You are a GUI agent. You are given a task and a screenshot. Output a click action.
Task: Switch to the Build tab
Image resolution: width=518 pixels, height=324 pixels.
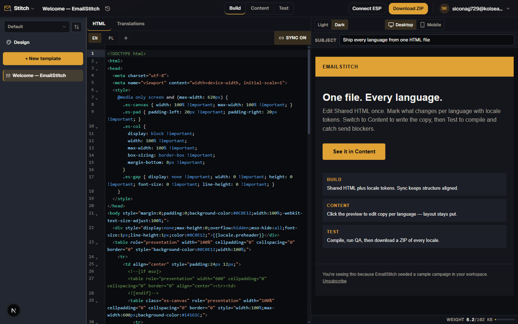pyautogui.click(x=235, y=8)
